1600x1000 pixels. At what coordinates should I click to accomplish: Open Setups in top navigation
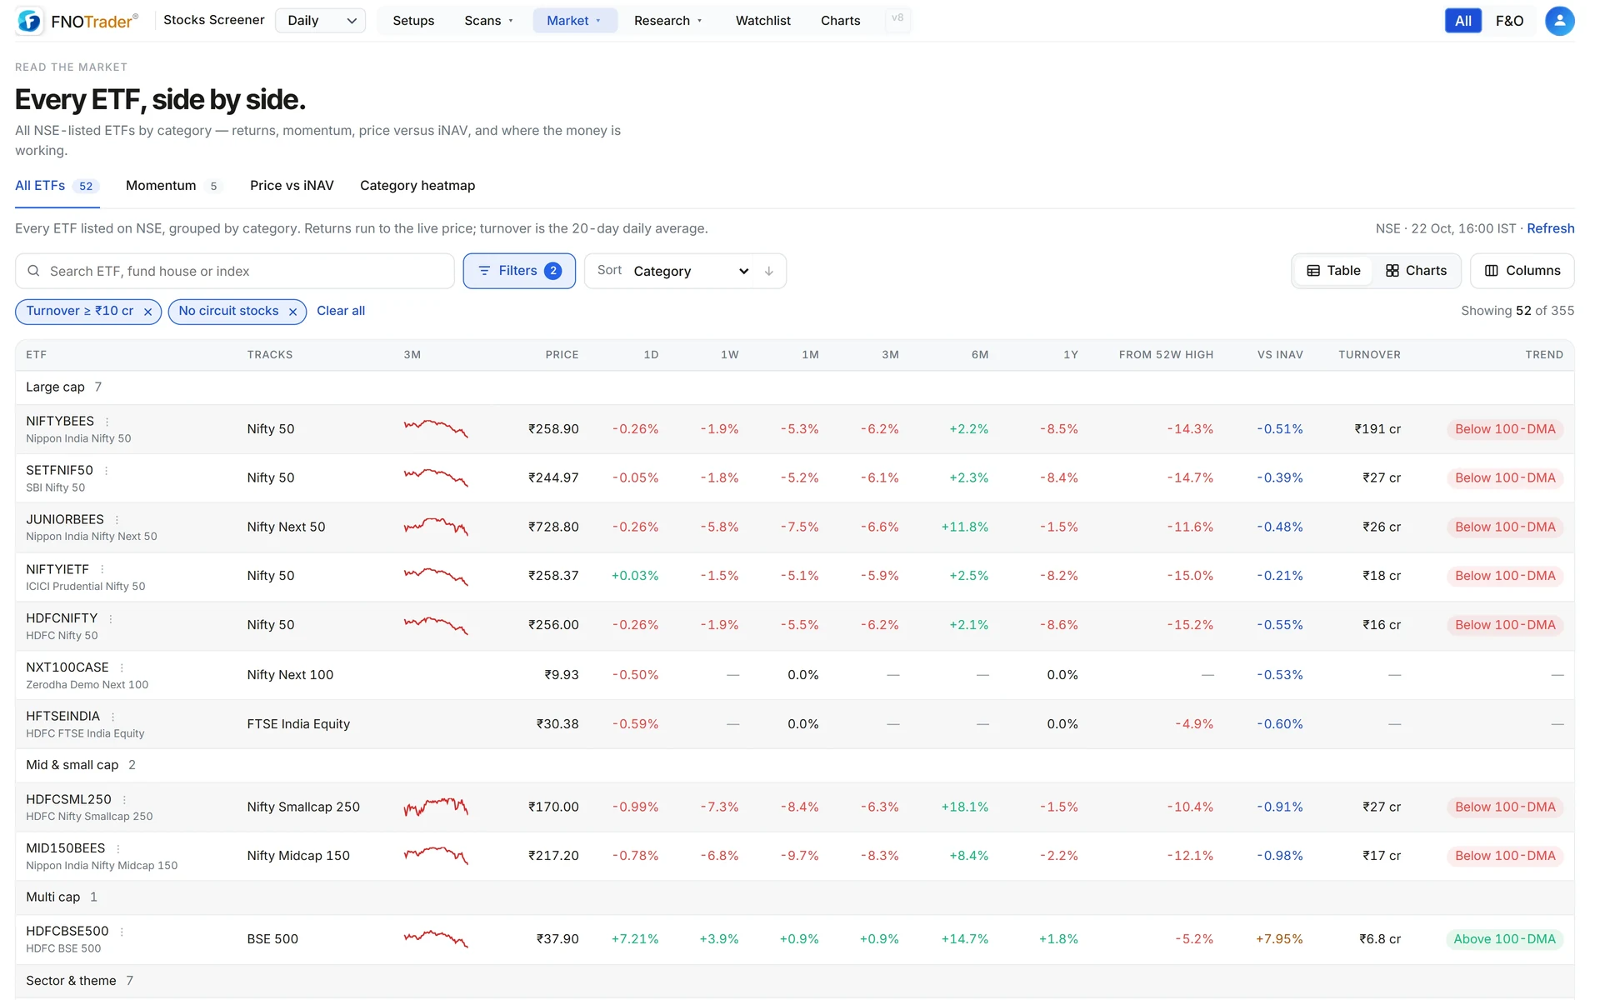click(x=413, y=21)
